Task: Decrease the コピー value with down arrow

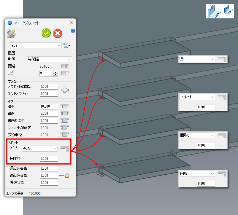Action: [55, 75]
